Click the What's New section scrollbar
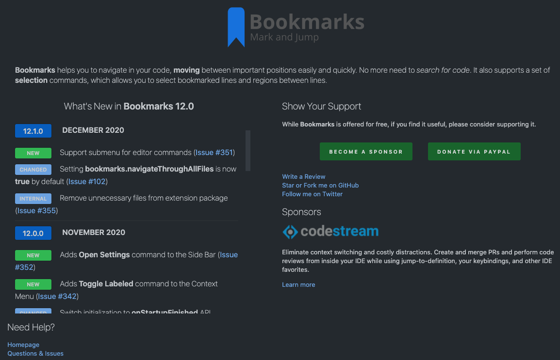The height and width of the screenshot is (360, 560). [x=248, y=150]
